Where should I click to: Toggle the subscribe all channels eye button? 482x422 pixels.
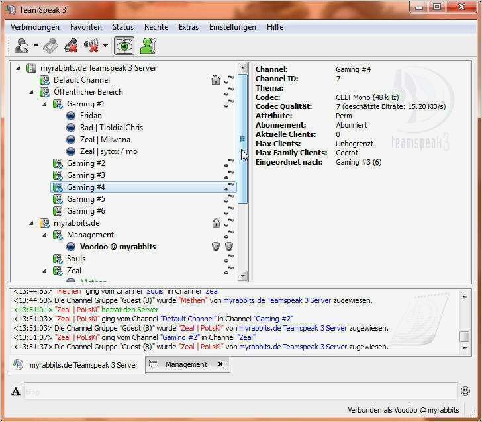[x=124, y=46]
